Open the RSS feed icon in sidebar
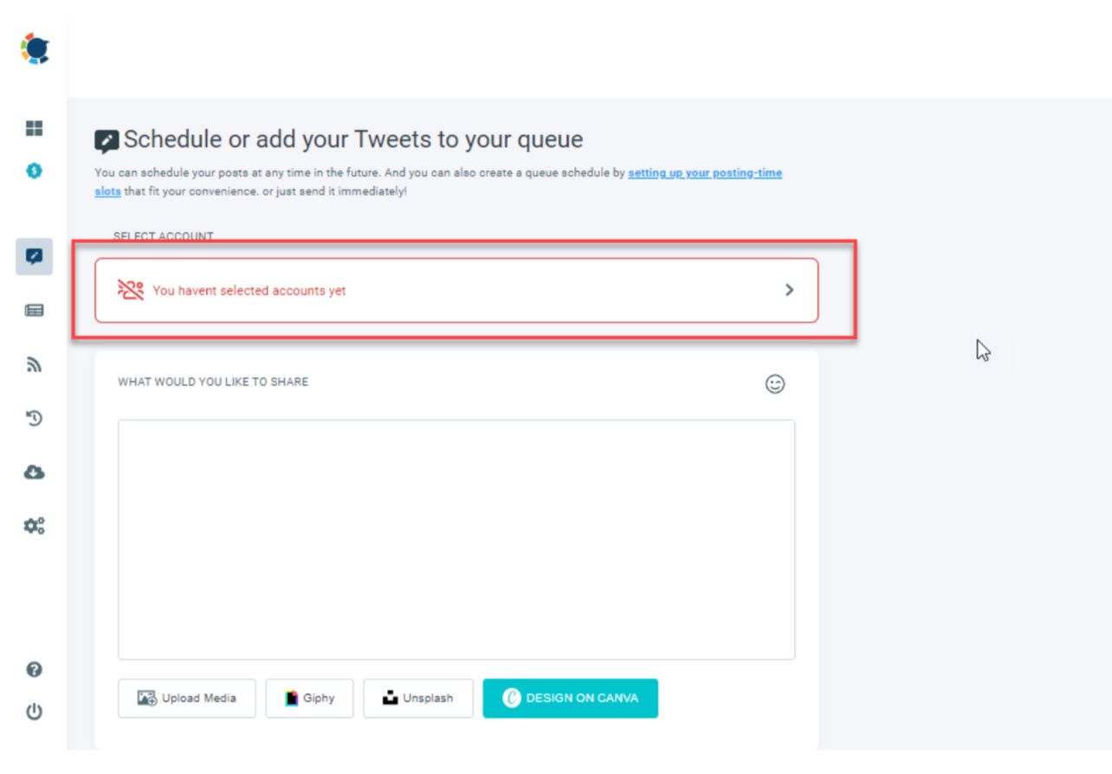This screenshot has height=774, width=1112. [x=34, y=364]
